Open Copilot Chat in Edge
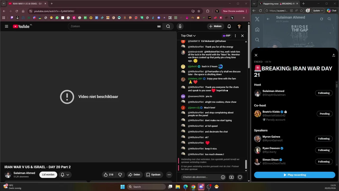 click(x=332, y=11)
